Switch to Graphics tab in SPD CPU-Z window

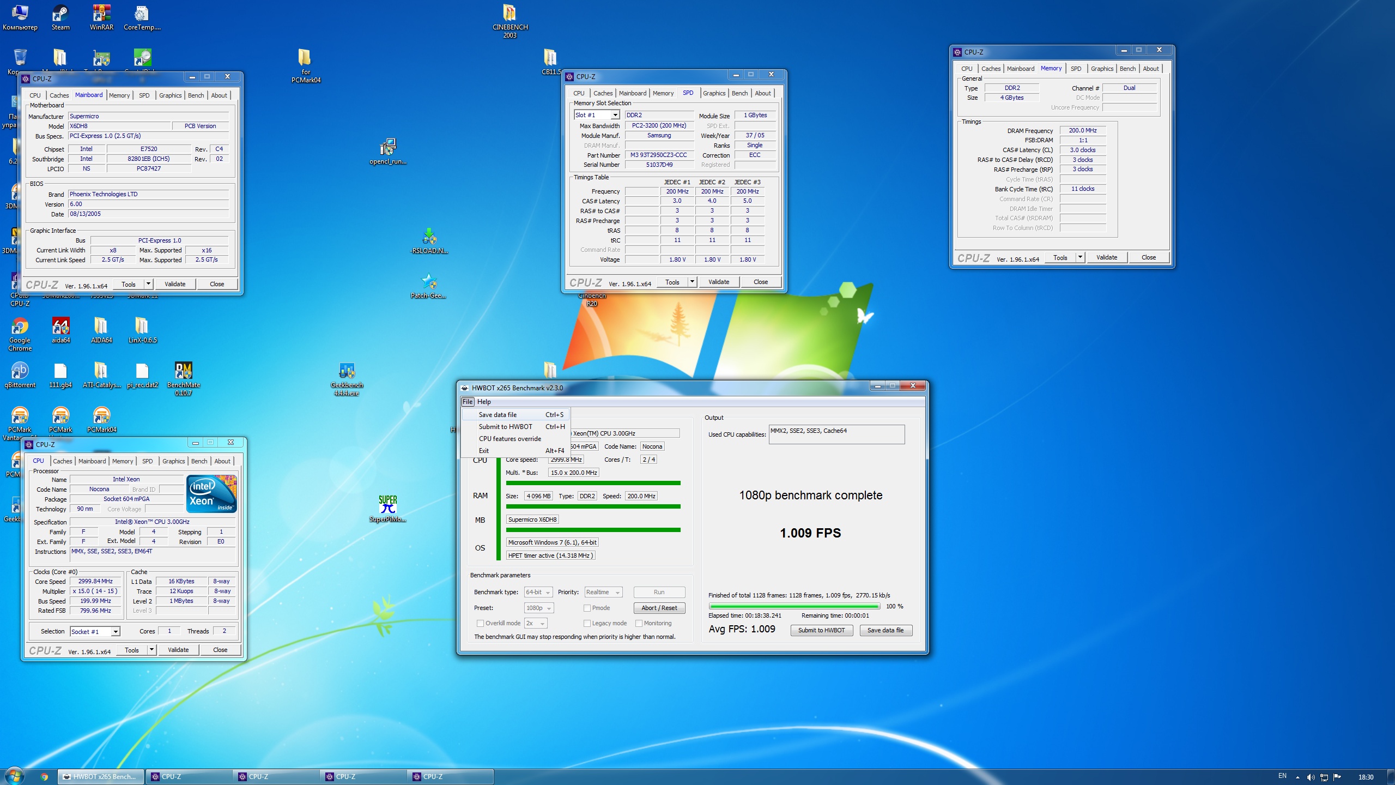pyautogui.click(x=714, y=93)
